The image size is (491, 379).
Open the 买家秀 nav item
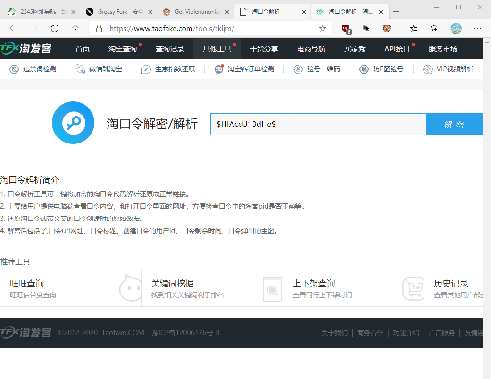[355, 49]
